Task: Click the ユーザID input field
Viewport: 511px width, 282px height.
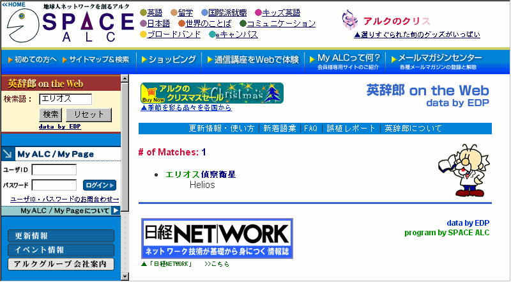Action: click(54, 170)
